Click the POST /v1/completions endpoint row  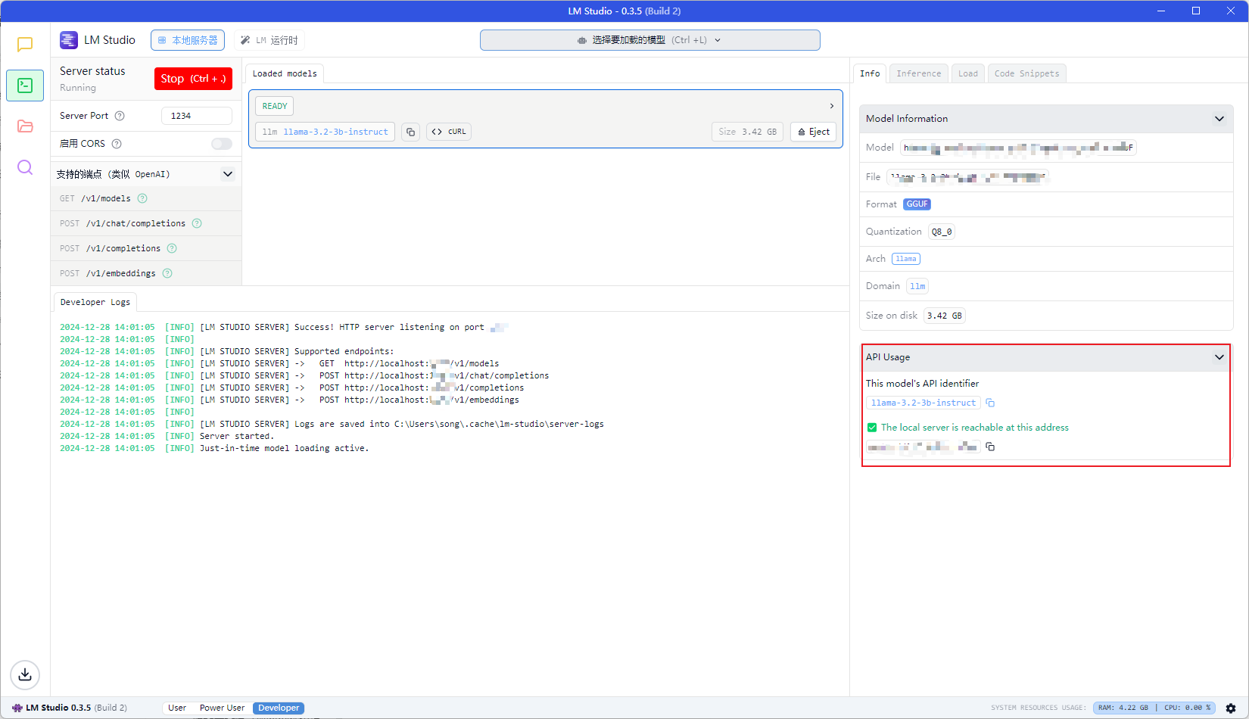(x=146, y=248)
